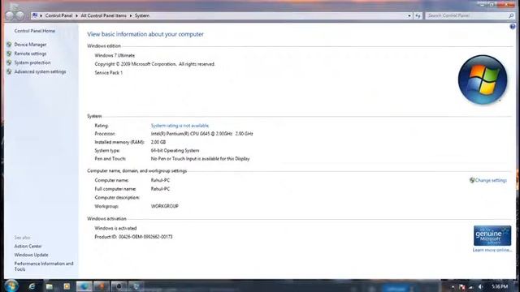Switch to the blue globe taskbar app
The image size is (520, 292).
click(84, 286)
